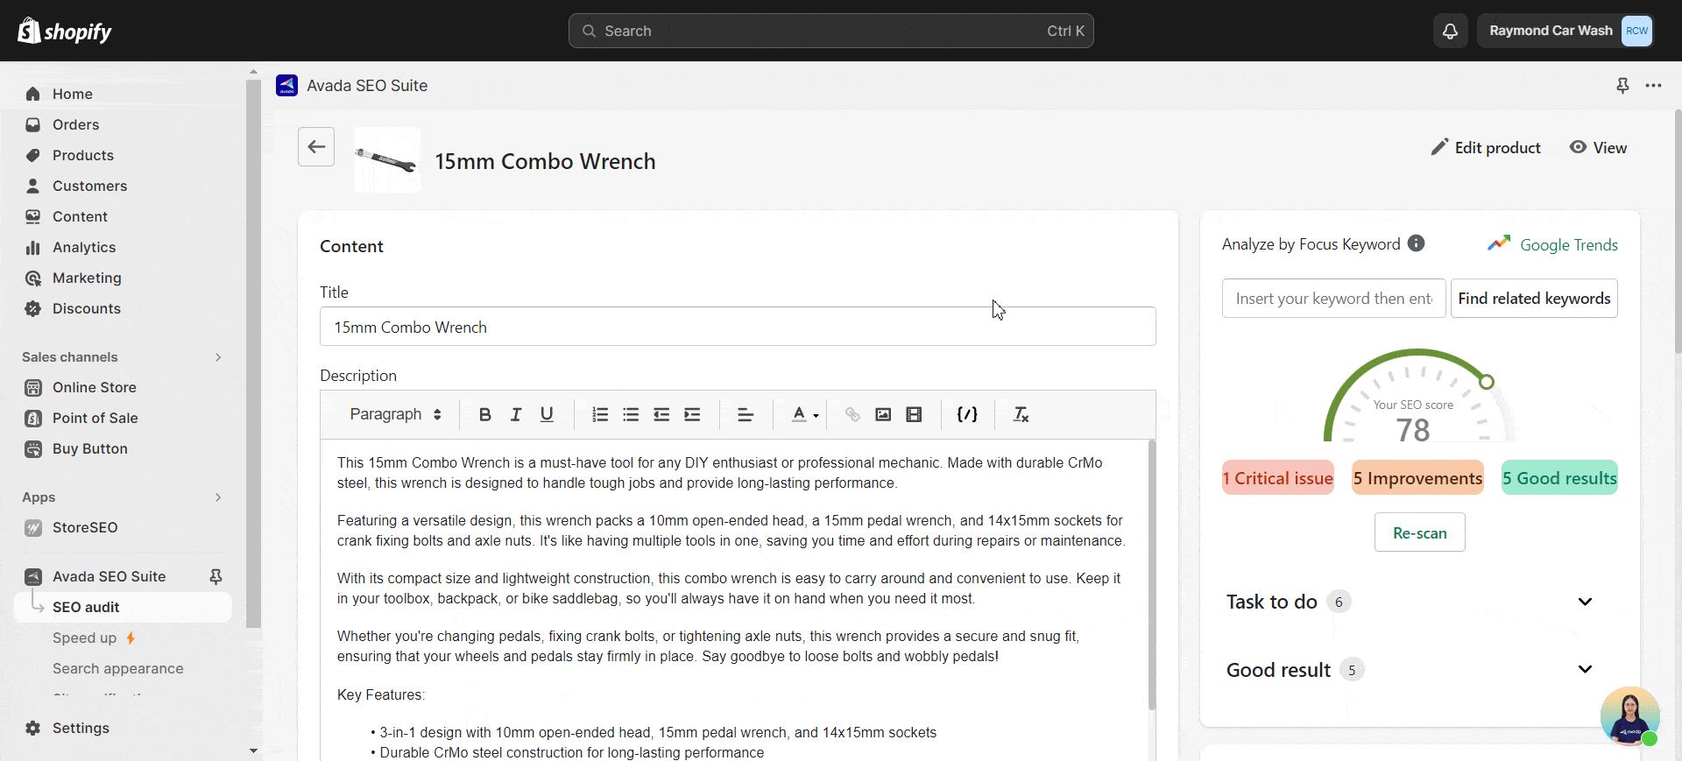
Task: Click the clear formatting icon
Action: coord(1021,414)
